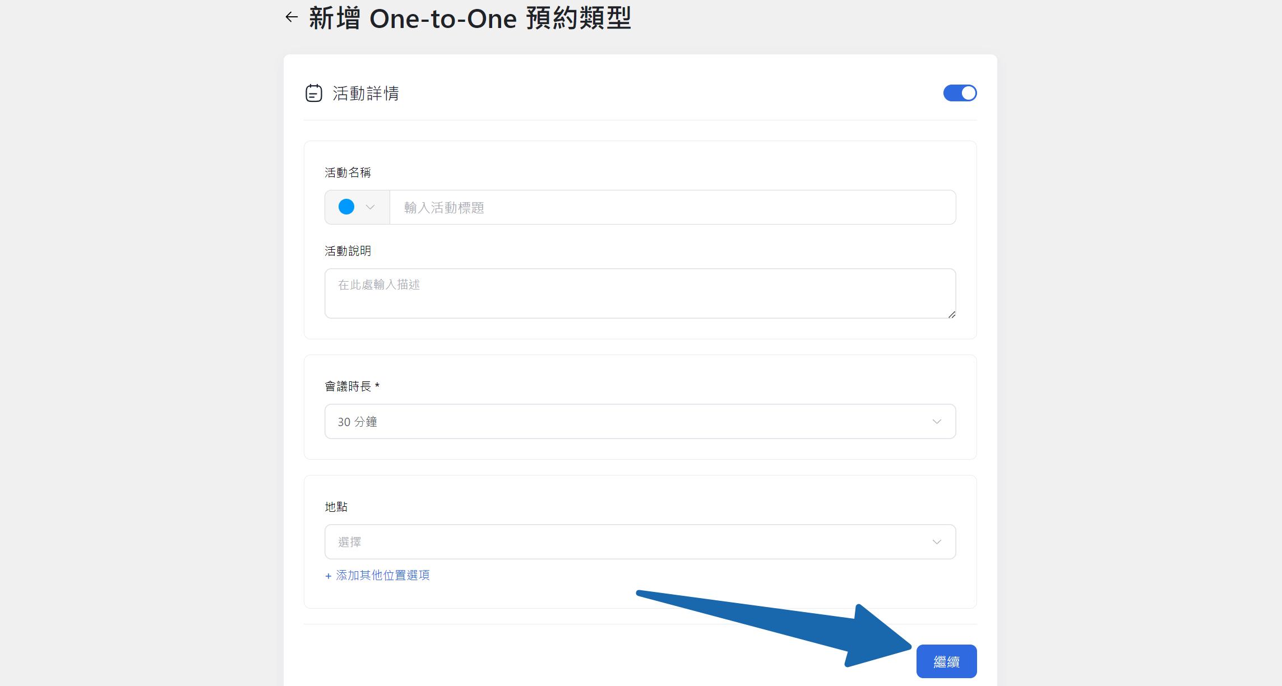Viewport: 1282px width, 686px height.
Task: Click the 地點 section label
Action: pyautogui.click(x=336, y=507)
